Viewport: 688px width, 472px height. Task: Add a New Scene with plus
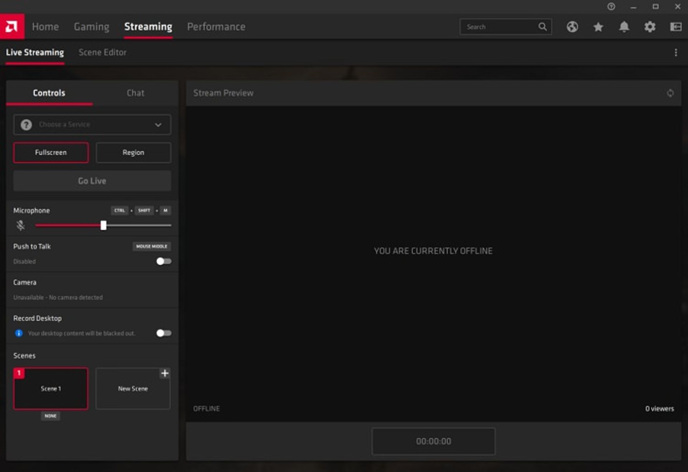point(164,373)
